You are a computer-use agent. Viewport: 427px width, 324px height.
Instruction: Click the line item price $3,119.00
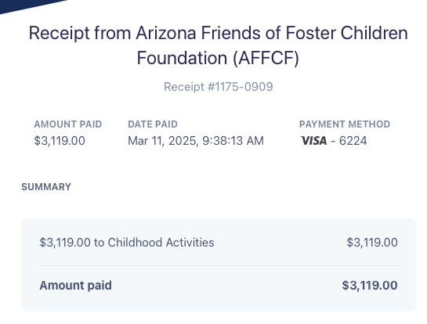pos(372,243)
